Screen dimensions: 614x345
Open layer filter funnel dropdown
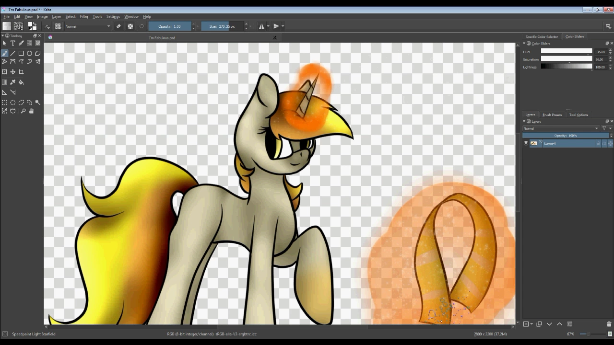coord(606,128)
